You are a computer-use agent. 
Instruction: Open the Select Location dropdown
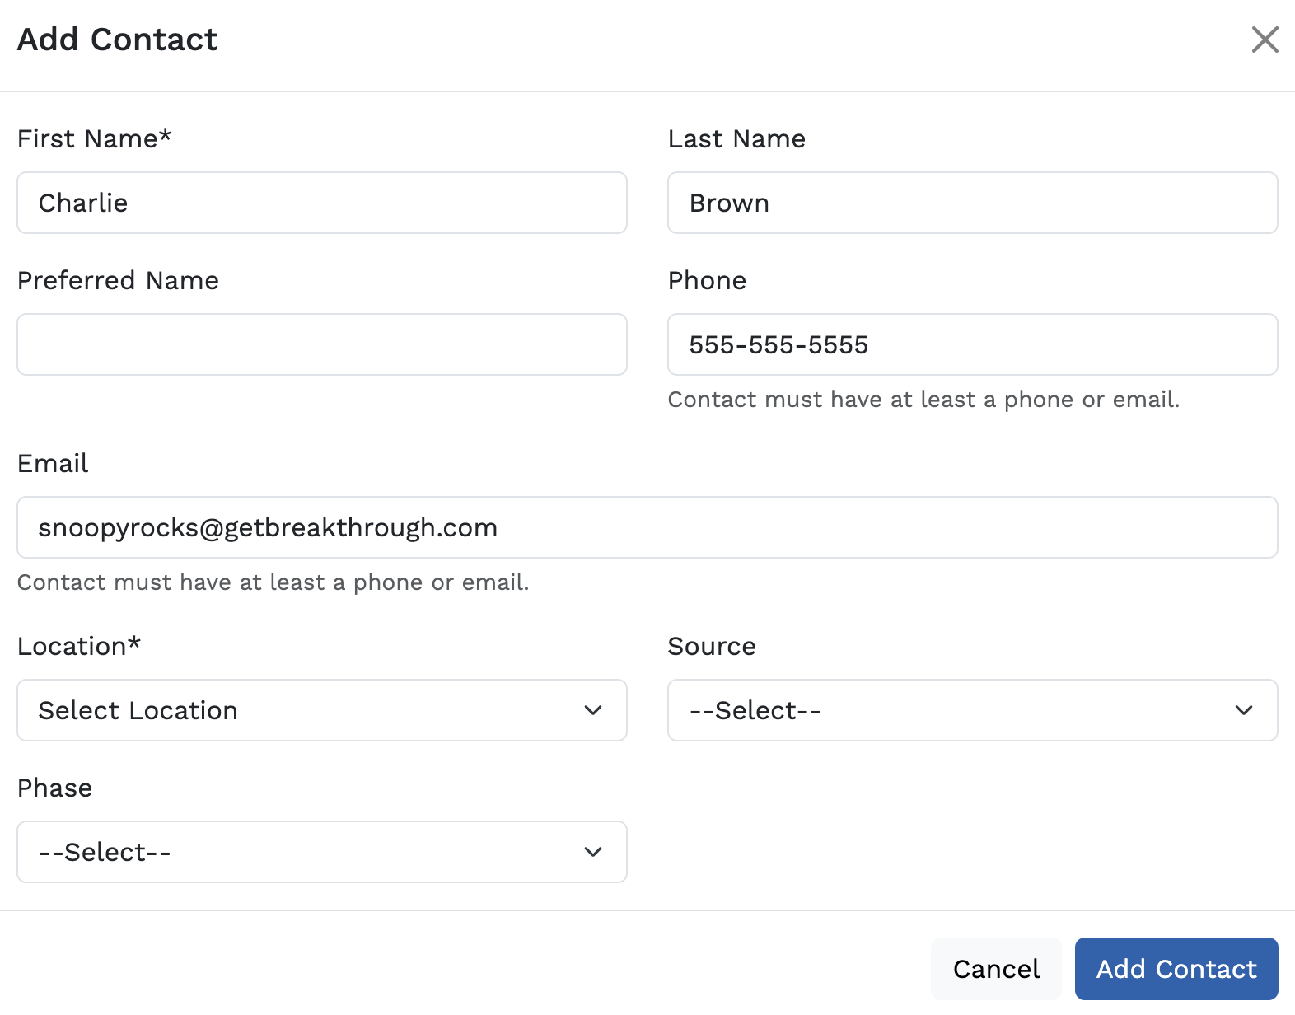(x=322, y=710)
